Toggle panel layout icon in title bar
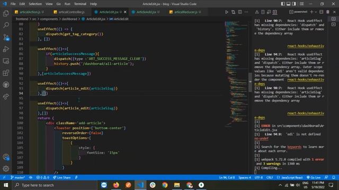339x190 pixels. point(288,4)
